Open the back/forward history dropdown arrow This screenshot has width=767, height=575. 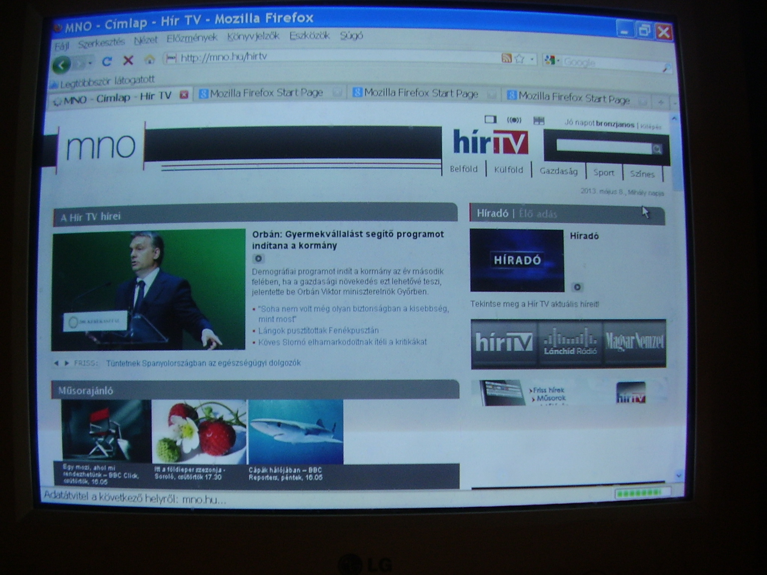(90, 64)
